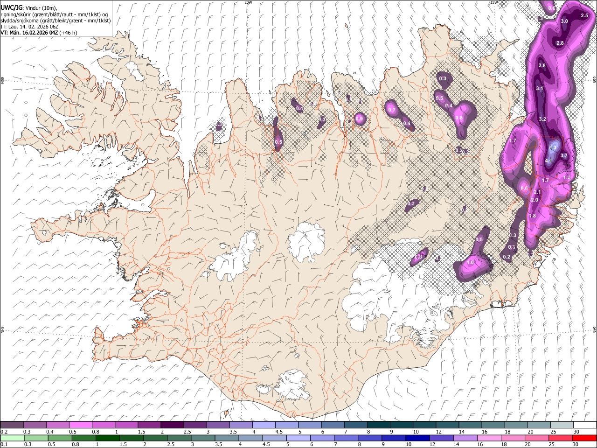Click the 1.8 precipitation value on the map

point(533,216)
